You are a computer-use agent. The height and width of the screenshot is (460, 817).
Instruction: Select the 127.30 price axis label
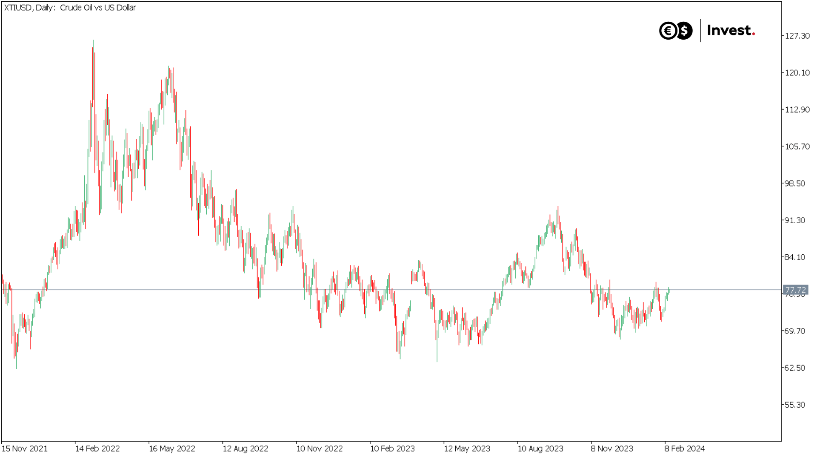(797, 36)
